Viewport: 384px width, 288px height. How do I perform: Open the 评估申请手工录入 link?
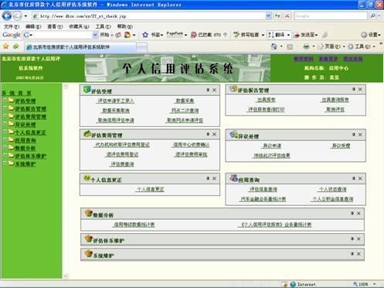[x=116, y=101]
